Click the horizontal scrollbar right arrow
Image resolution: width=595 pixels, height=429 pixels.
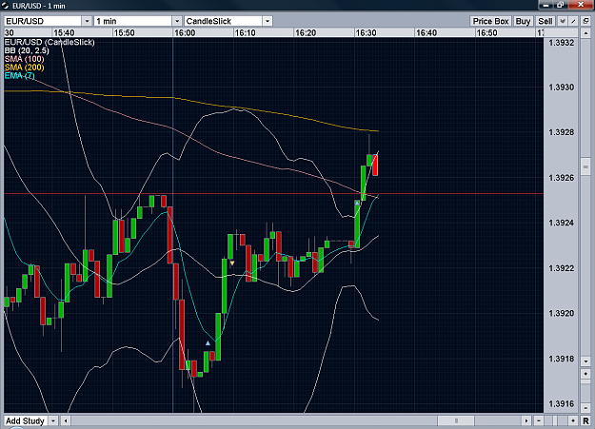tap(526, 420)
